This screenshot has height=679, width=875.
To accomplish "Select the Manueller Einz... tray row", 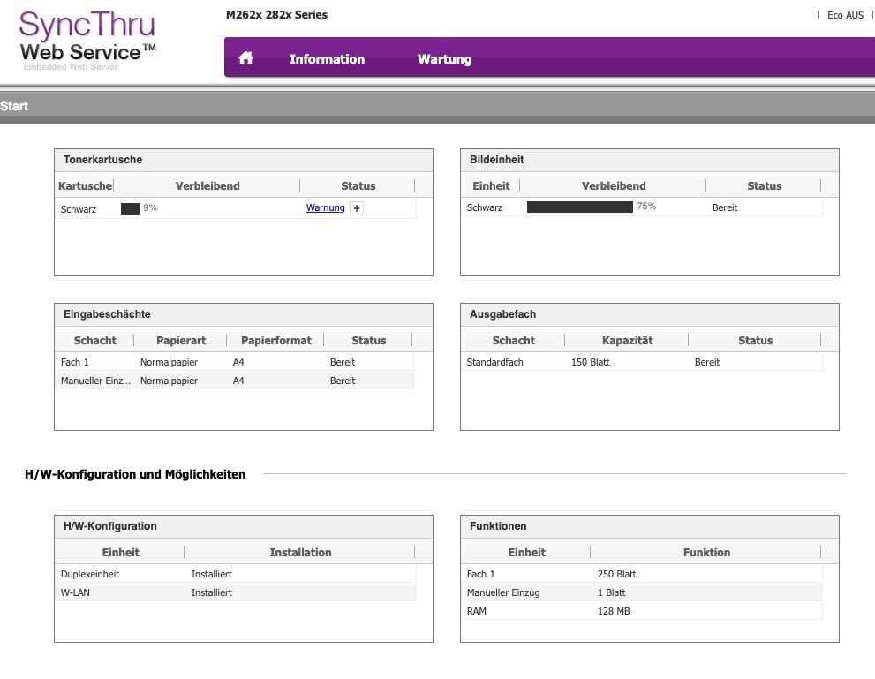I will pos(234,381).
